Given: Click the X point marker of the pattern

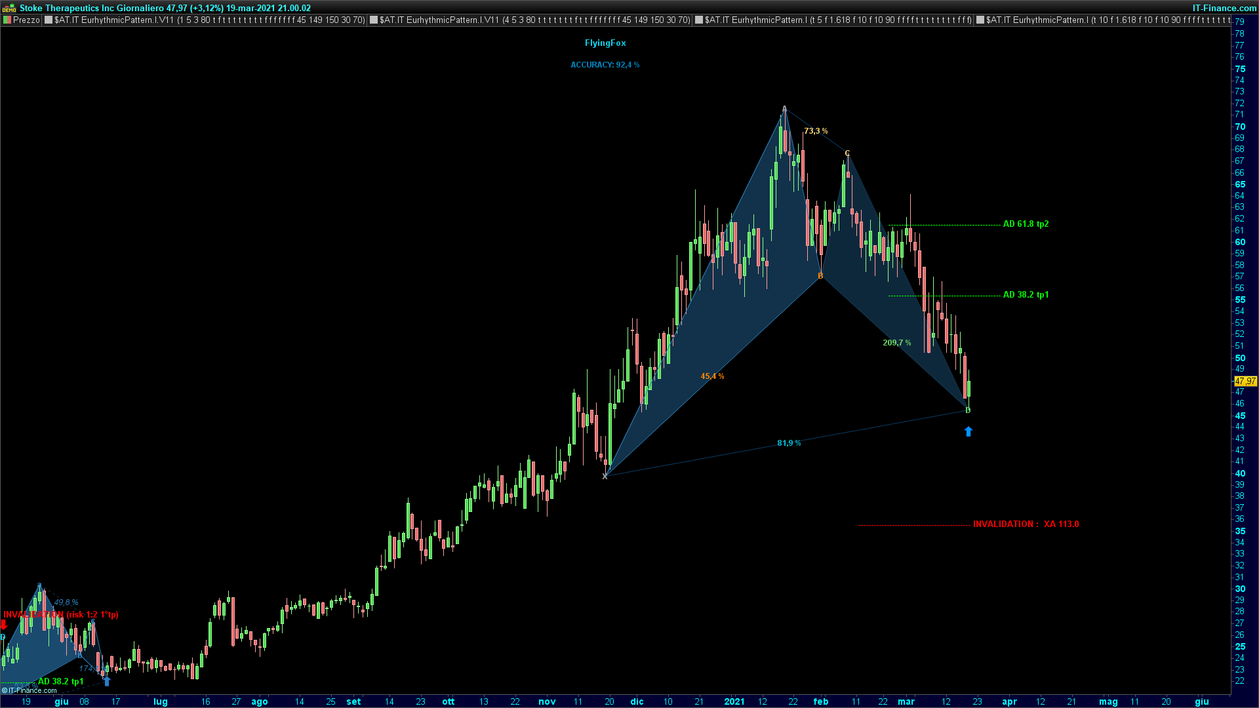Looking at the screenshot, I should [605, 477].
